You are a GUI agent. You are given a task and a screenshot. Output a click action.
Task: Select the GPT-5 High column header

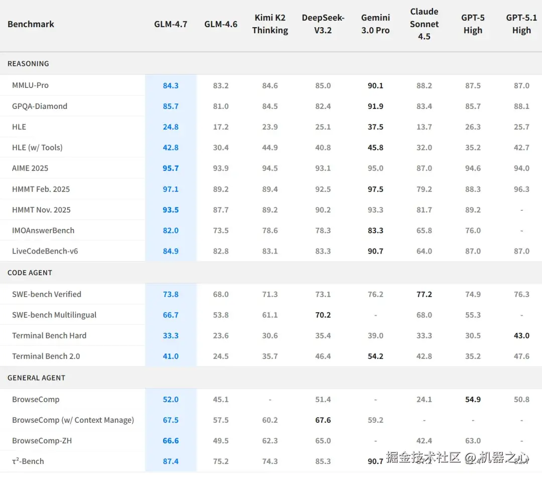(473, 24)
